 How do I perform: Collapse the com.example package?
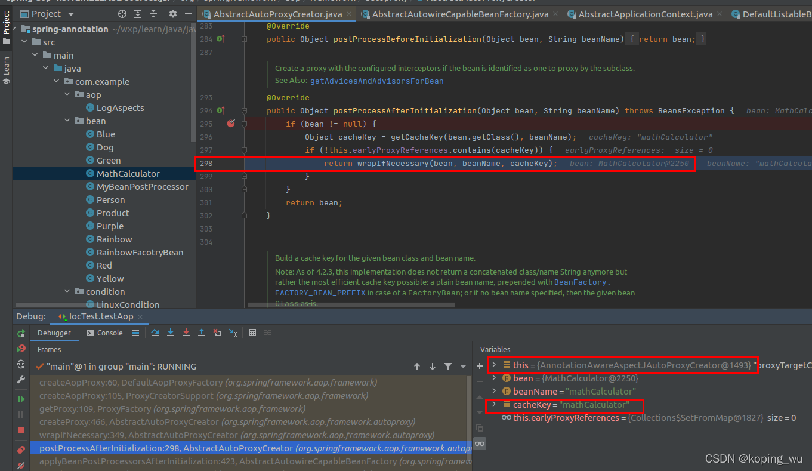click(x=57, y=82)
